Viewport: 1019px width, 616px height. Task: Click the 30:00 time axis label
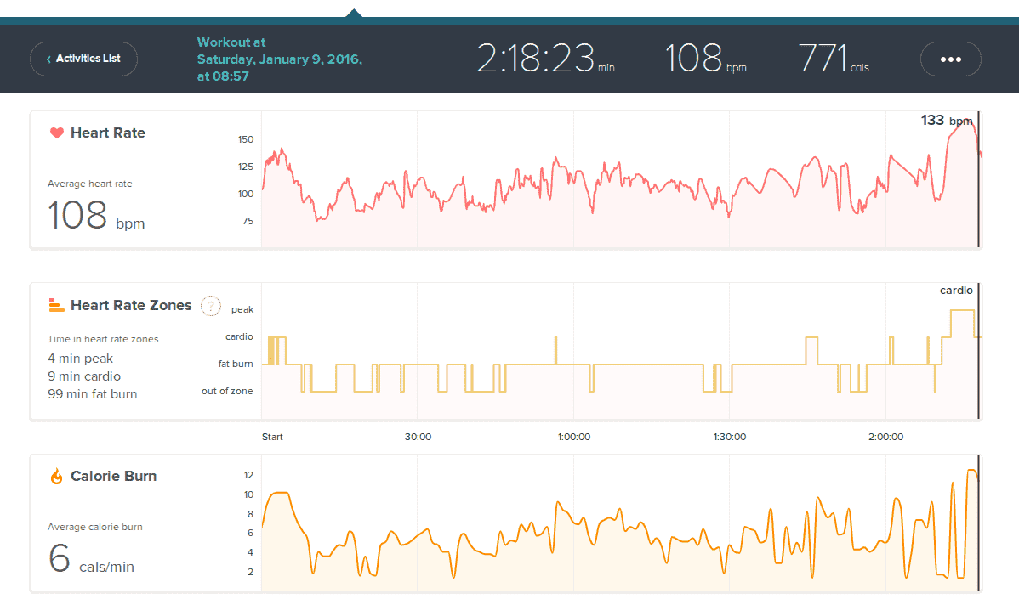pyautogui.click(x=418, y=437)
